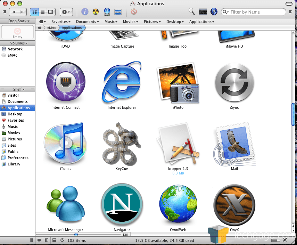Expand the Shelf dropdown header

(19, 89)
